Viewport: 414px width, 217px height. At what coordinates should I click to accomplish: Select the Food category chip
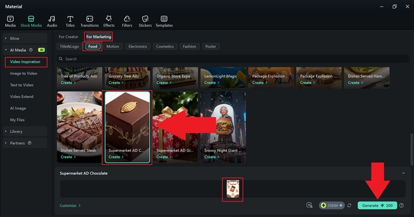(93, 47)
